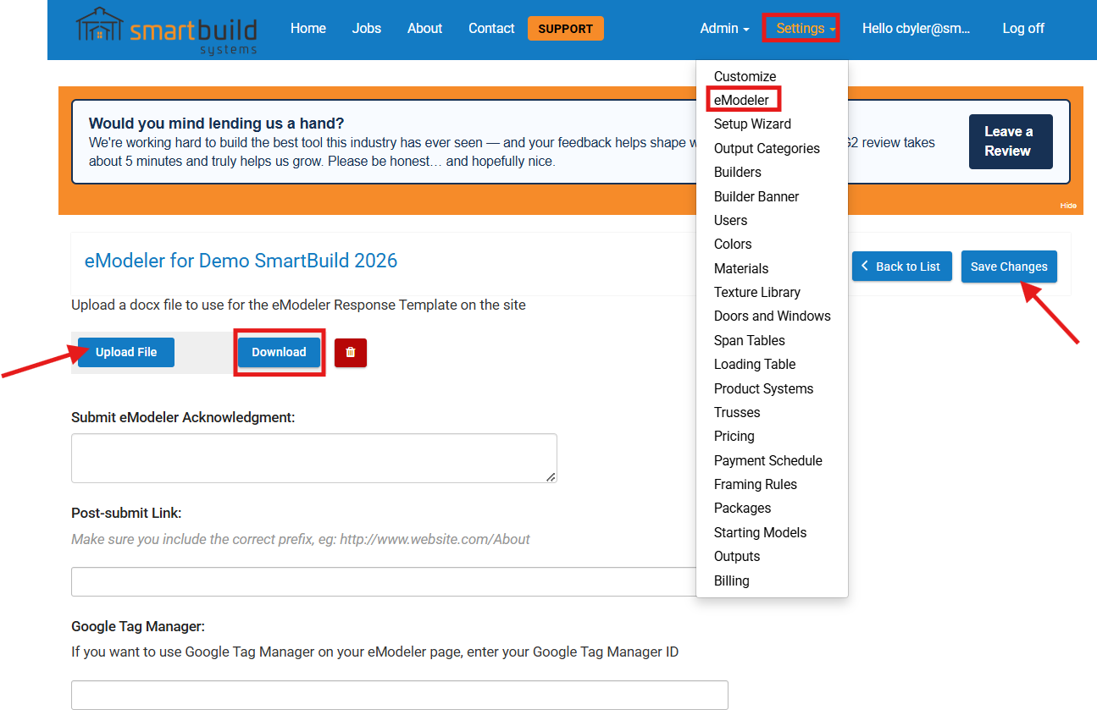
Task: Select Output Categories menu entry
Action: pos(767,148)
